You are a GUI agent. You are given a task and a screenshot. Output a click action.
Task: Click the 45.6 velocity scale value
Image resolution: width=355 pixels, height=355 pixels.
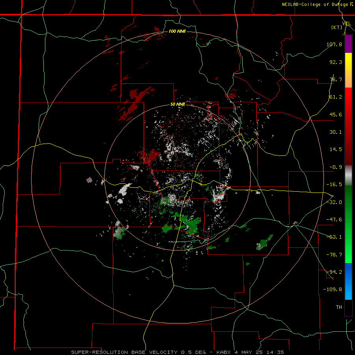coord(336,114)
